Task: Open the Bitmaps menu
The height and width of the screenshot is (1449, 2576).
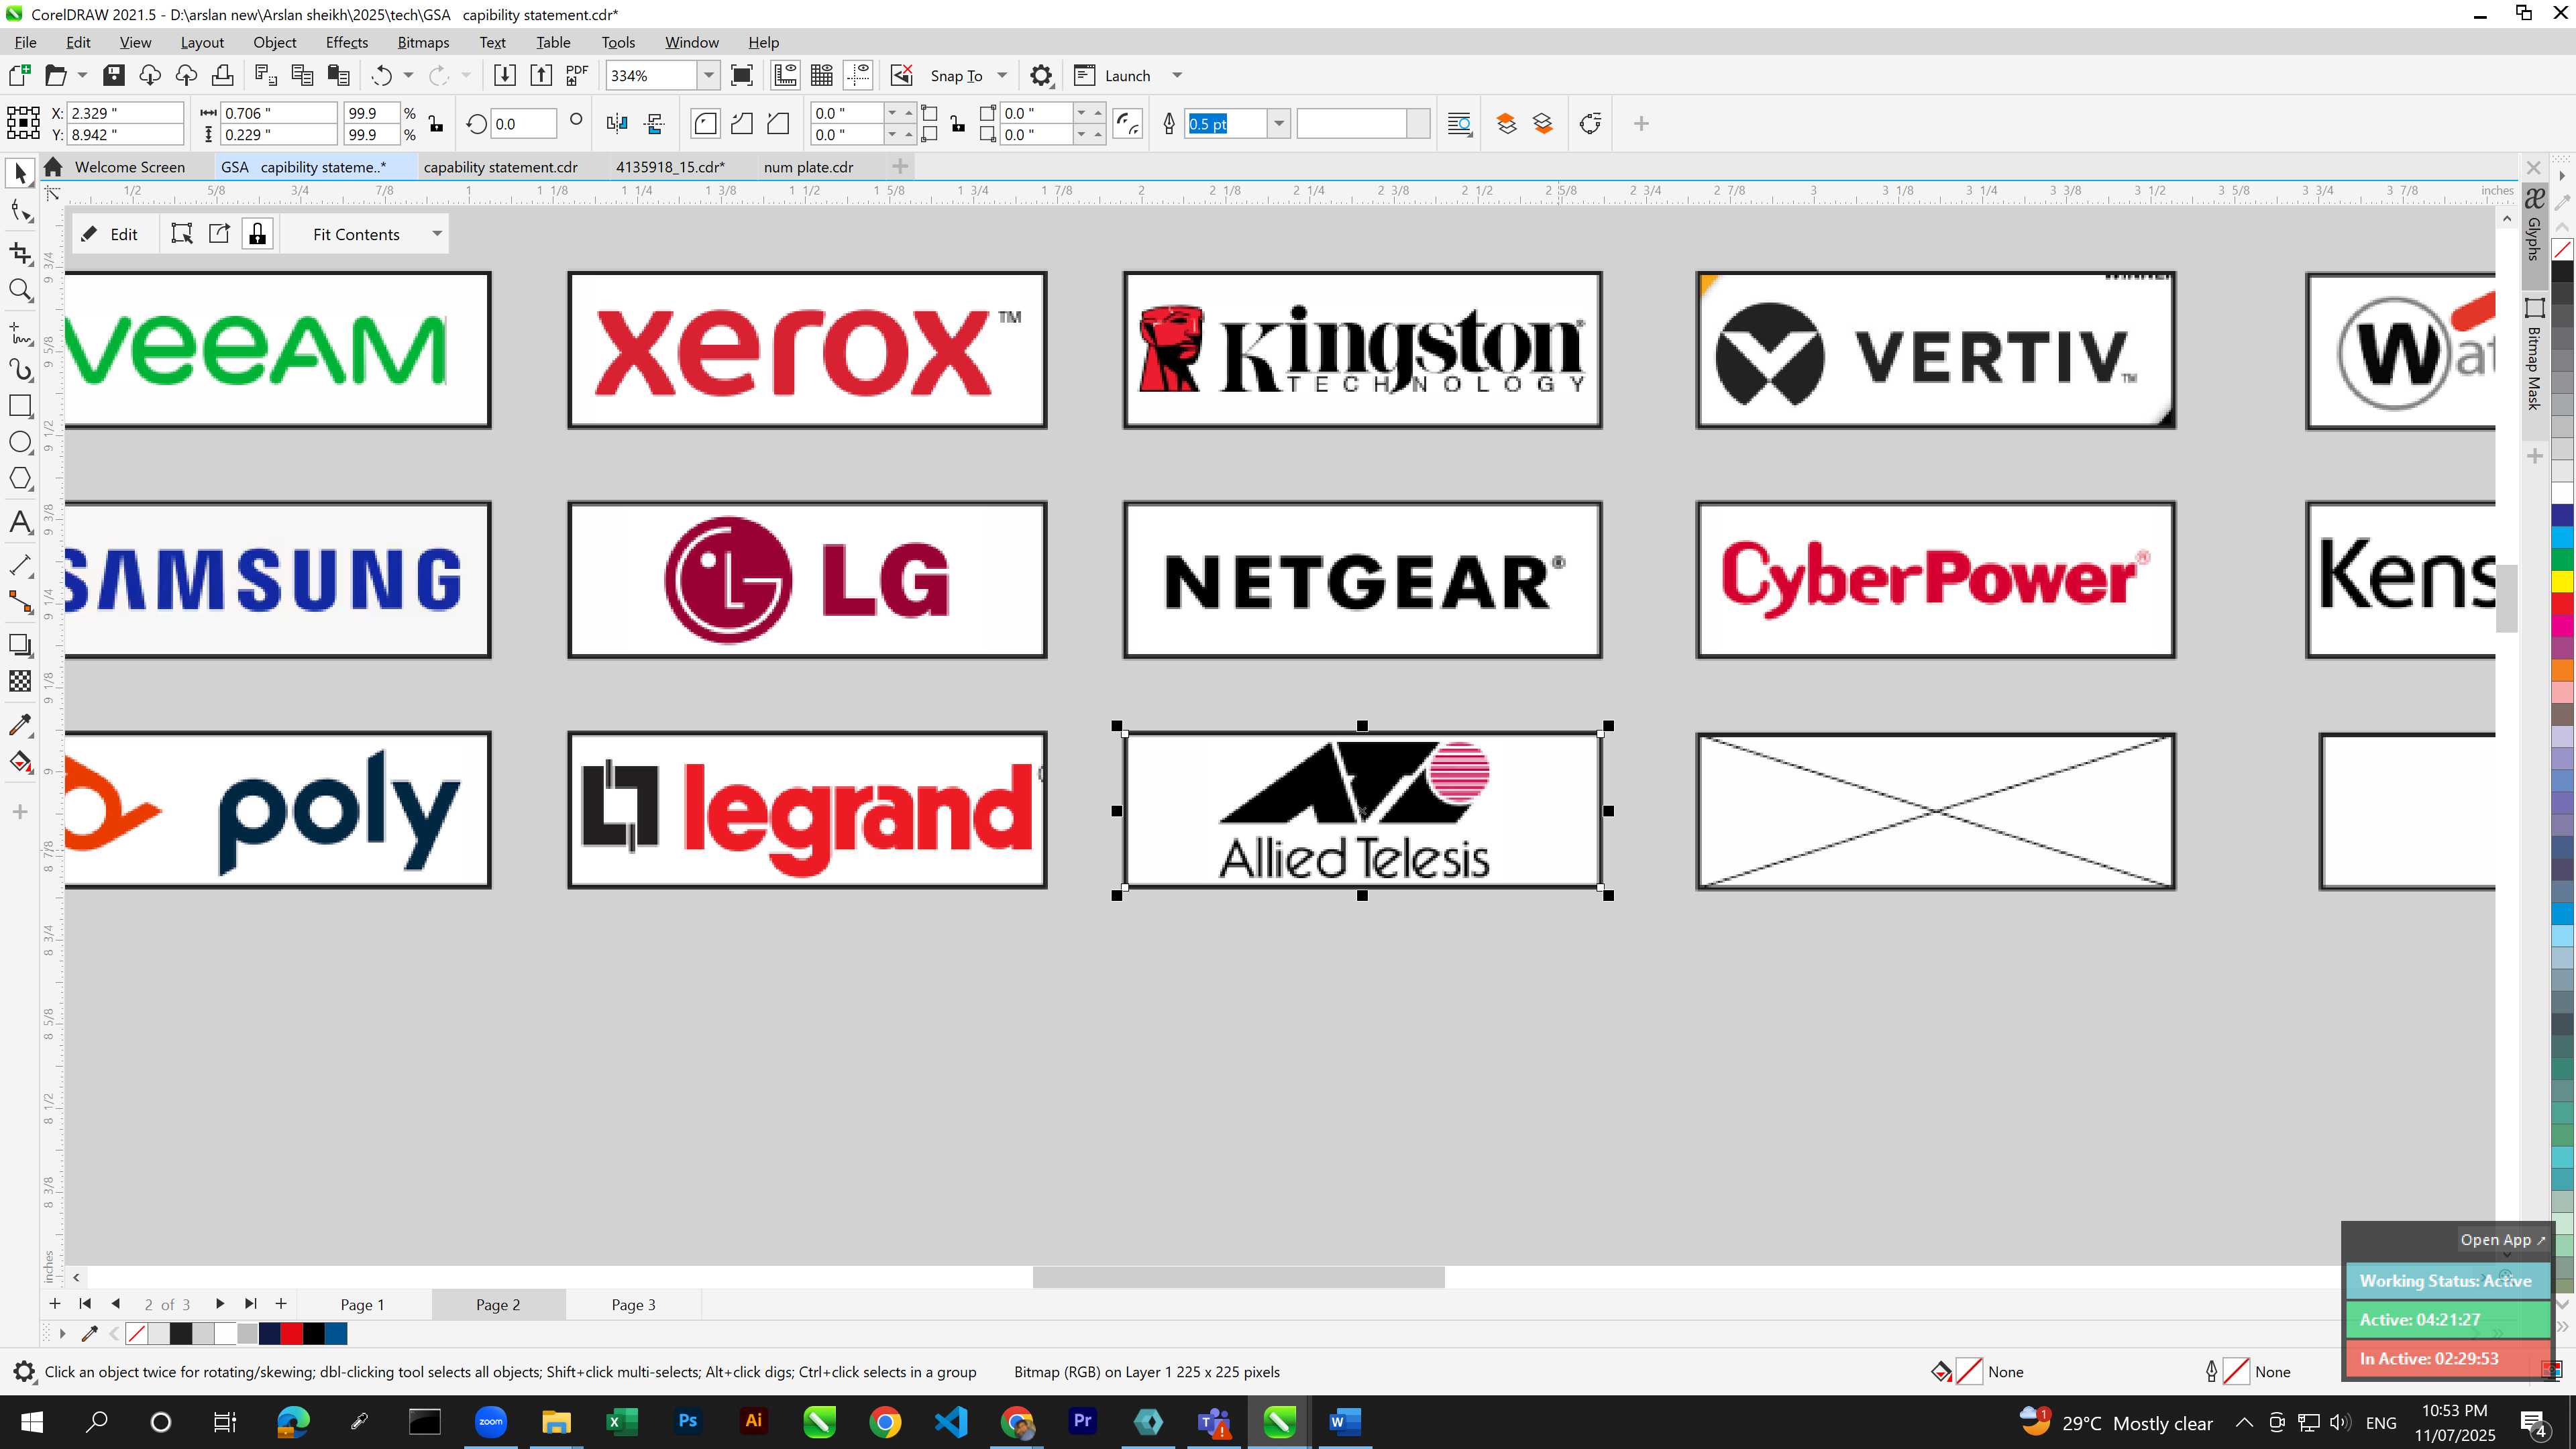Action: tap(423, 42)
